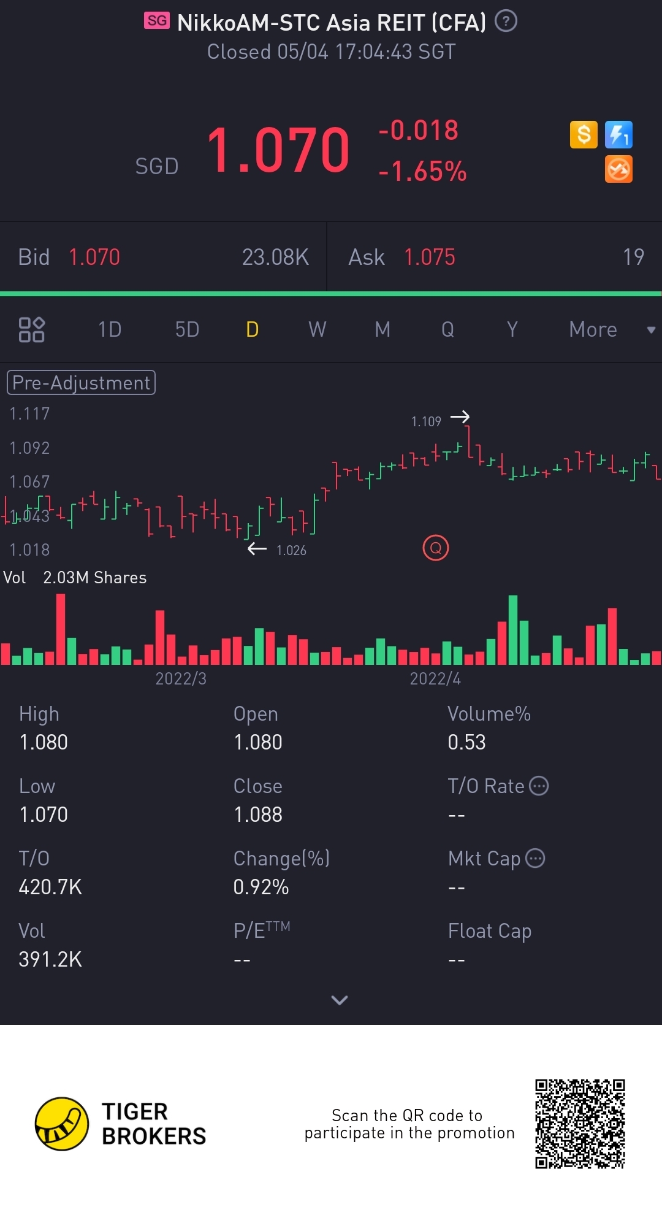The width and height of the screenshot is (662, 1223).
Task: Tap the Vol value 391.2K
Action: point(50,959)
